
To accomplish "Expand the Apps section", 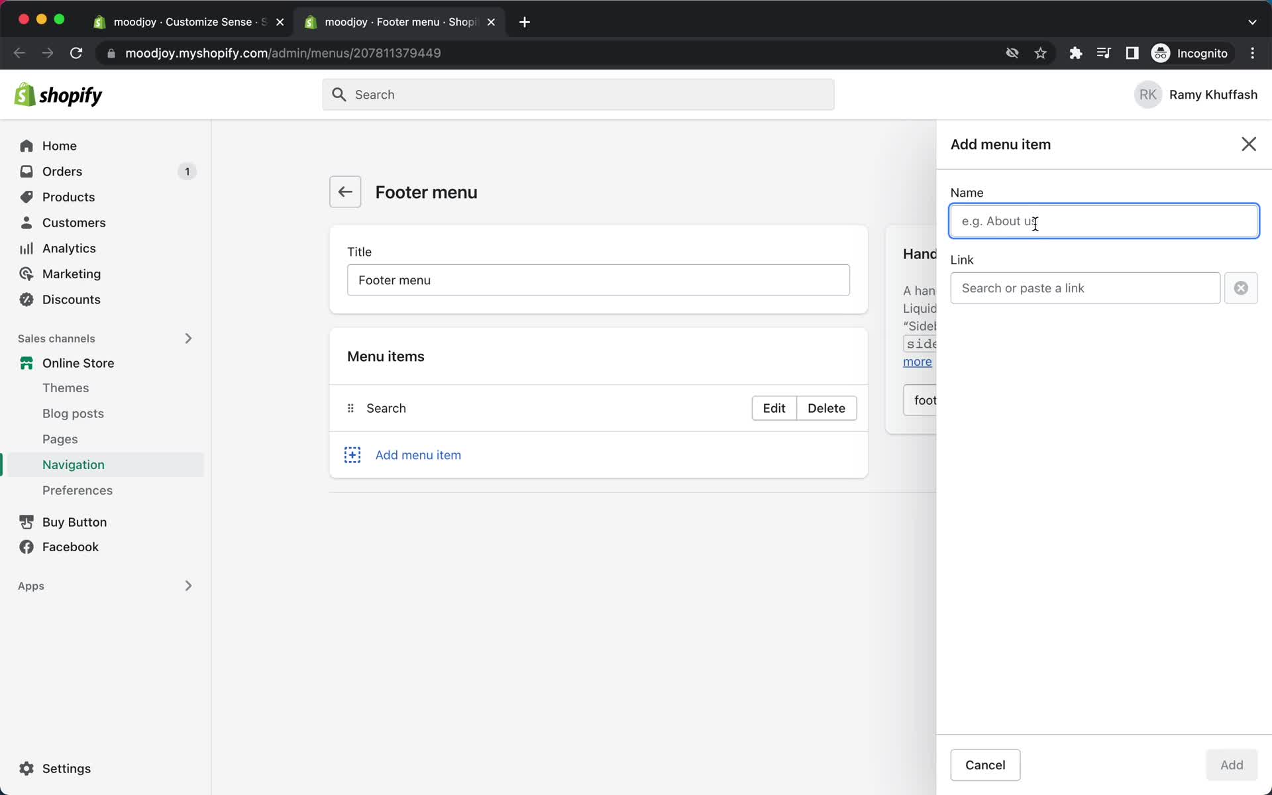I will [x=187, y=586].
